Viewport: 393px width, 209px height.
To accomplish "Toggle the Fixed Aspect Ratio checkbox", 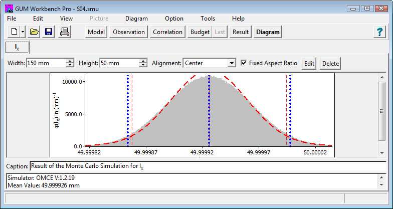I will point(244,63).
